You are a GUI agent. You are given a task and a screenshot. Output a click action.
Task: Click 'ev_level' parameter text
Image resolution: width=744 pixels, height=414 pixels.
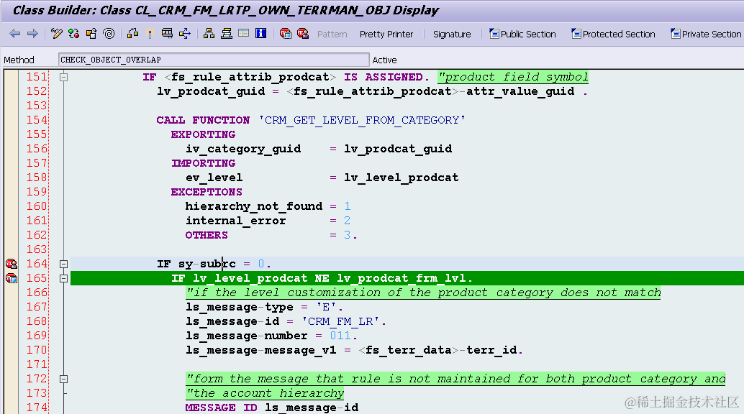[214, 178]
